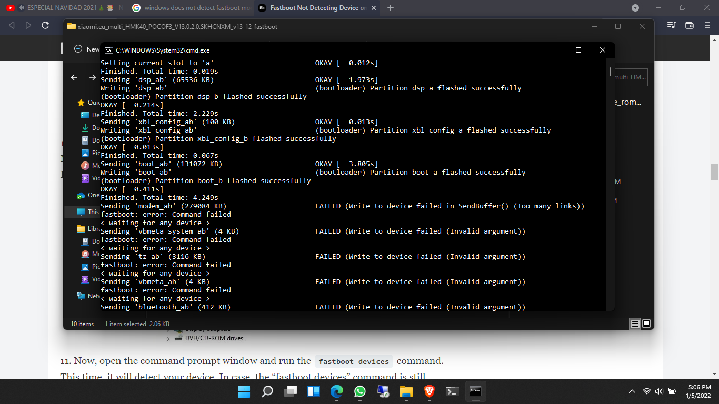Image resolution: width=719 pixels, height=404 pixels.
Task: Switch Explorer to large thumbnails view
Action: 646,324
